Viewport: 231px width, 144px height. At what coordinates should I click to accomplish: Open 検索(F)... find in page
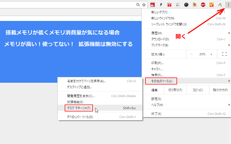coord(186,75)
